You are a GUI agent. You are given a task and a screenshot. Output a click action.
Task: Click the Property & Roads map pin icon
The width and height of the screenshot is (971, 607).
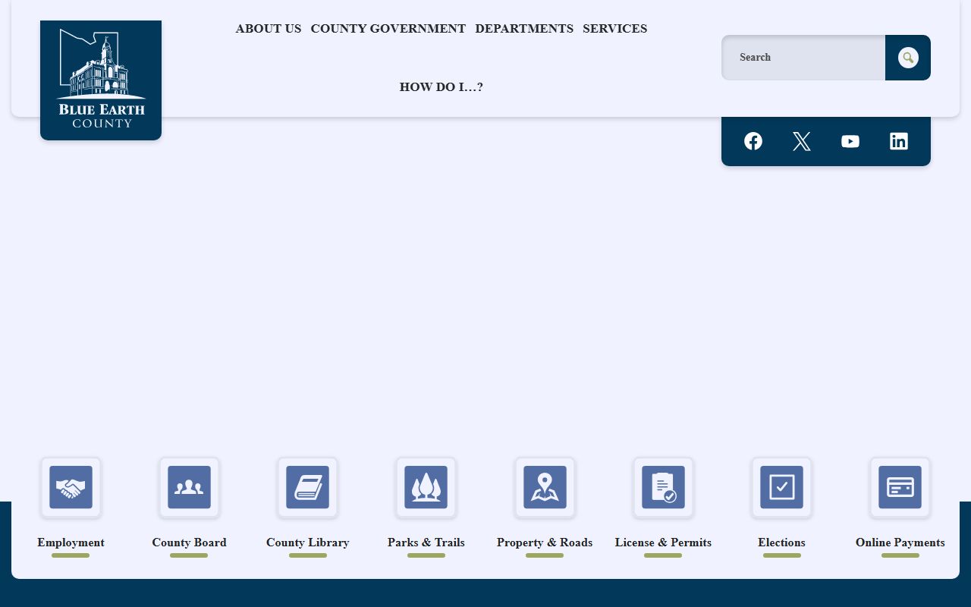pyautogui.click(x=545, y=487)
